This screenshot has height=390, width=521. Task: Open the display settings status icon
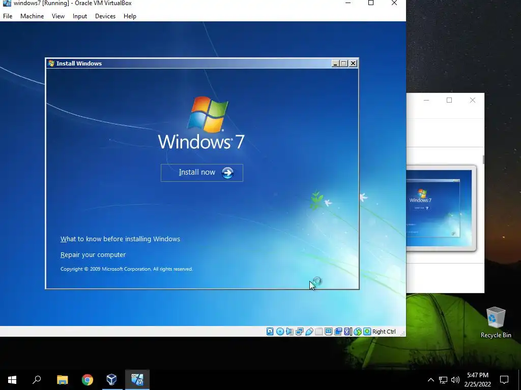point(328,331)
